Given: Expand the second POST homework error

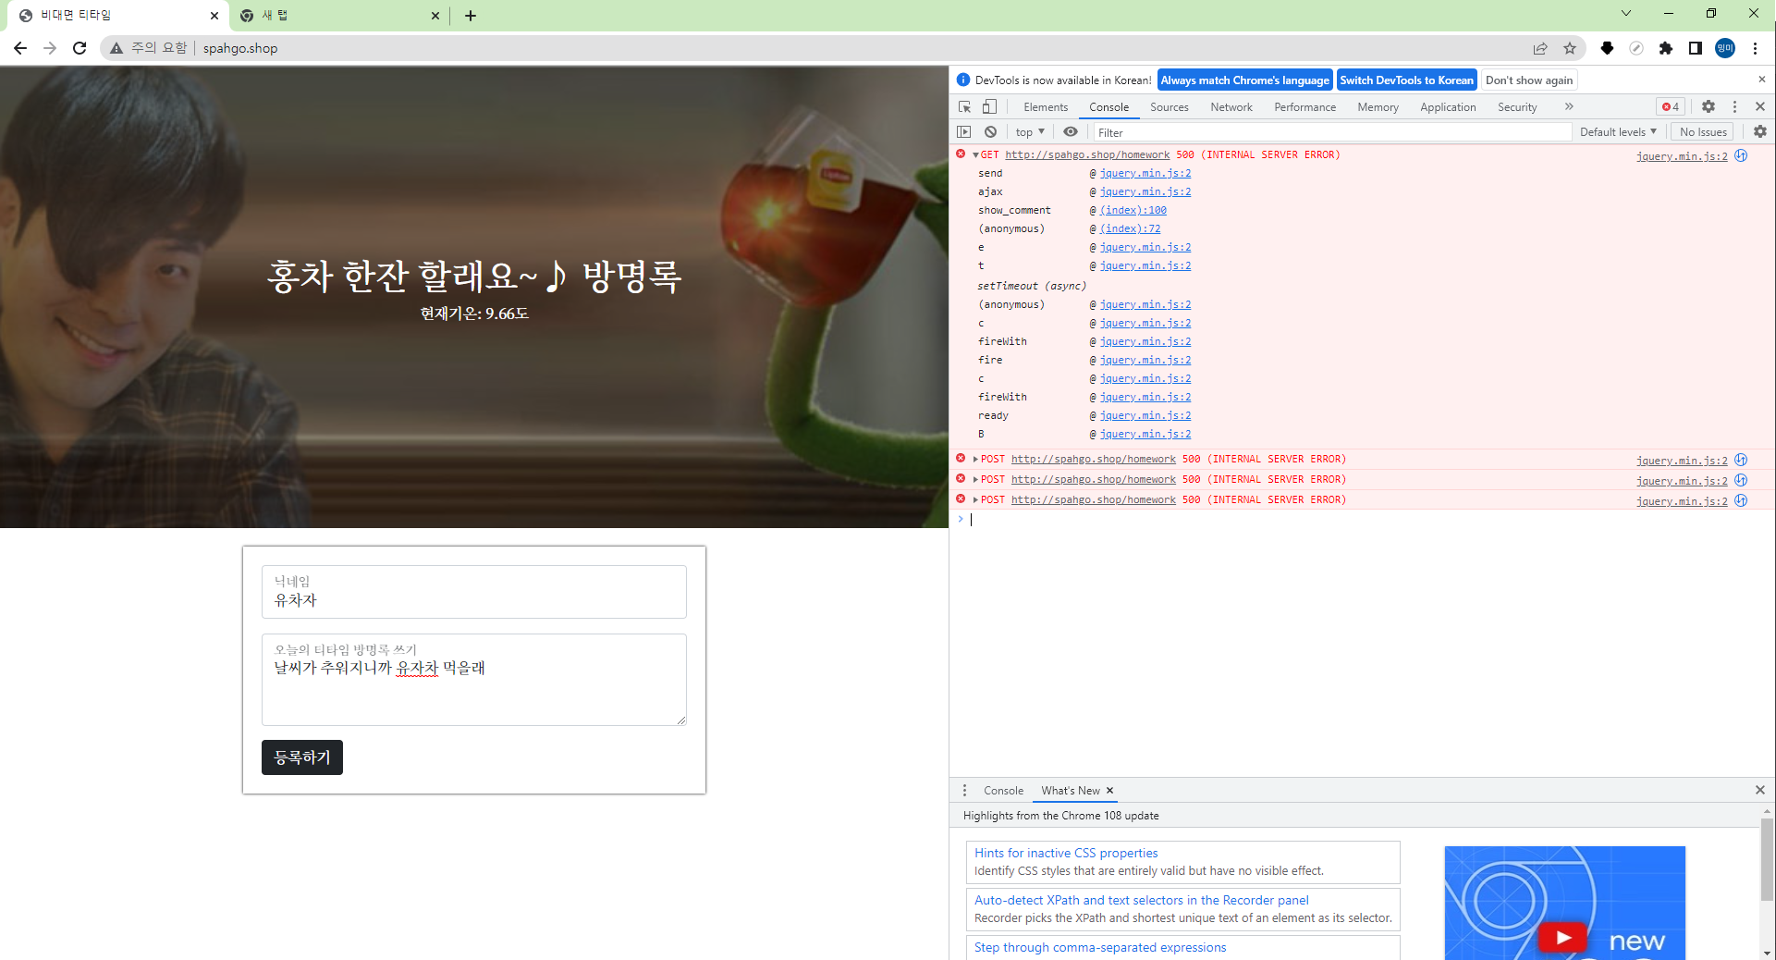Looking at the screenshot, I should coord(975,479).
